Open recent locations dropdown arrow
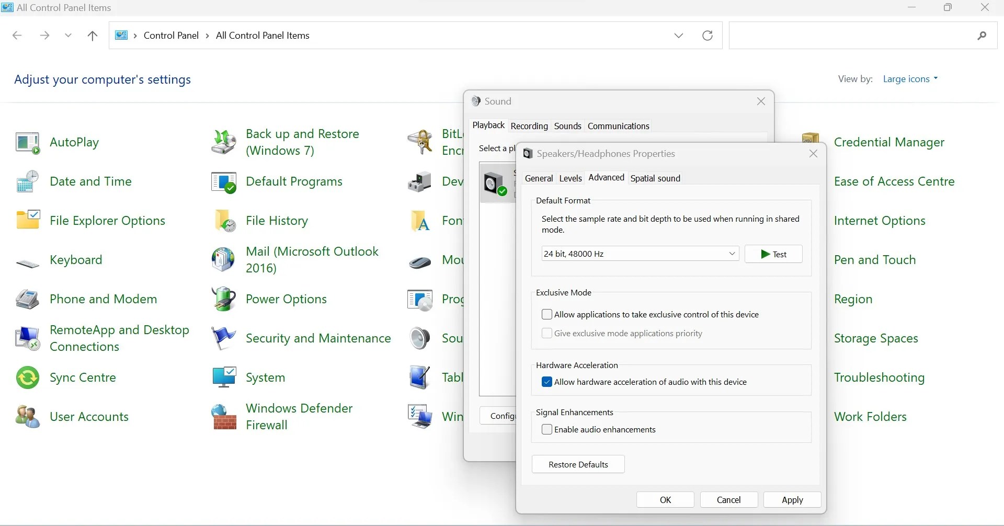Screen dimensions: 1004x526 68,36
